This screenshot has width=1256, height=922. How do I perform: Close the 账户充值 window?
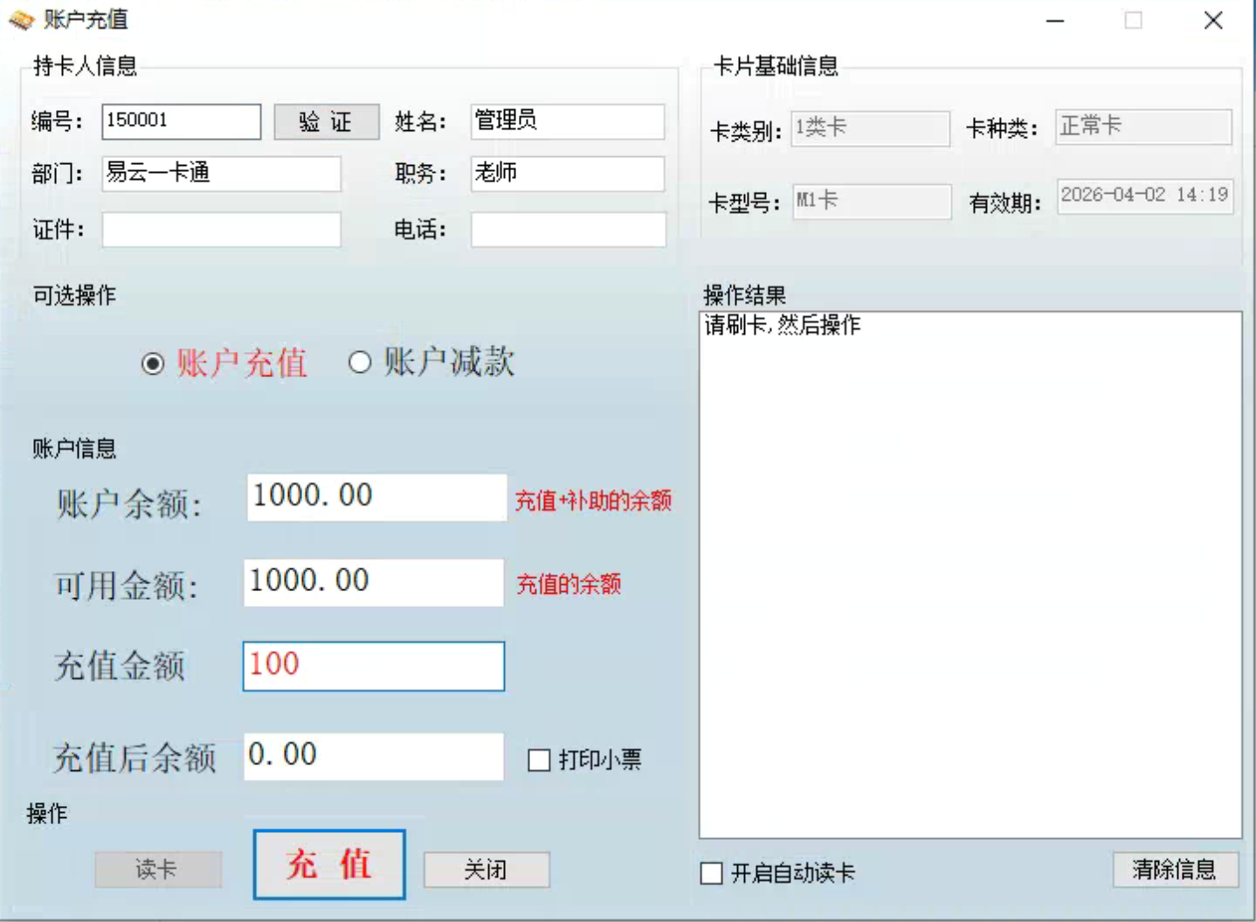click(1213, 20)
